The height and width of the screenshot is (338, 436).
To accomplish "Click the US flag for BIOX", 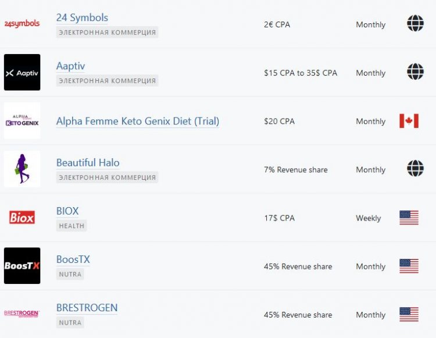I will [409, 218].
